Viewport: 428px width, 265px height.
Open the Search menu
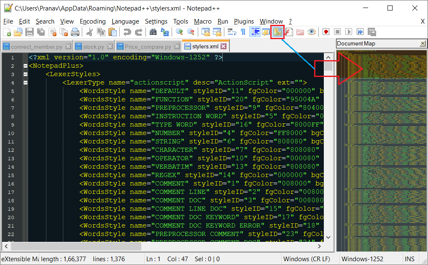click(45, 21)
